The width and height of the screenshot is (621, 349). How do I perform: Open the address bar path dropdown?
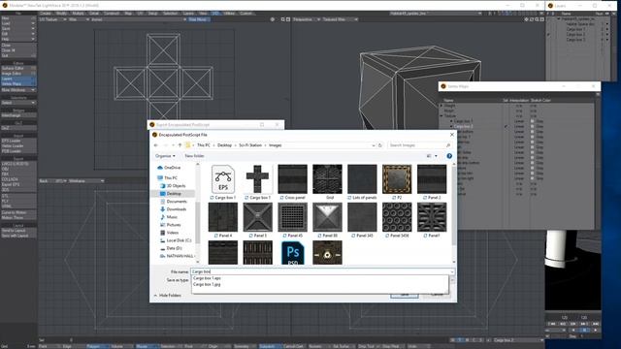click(x=373, y=145)
